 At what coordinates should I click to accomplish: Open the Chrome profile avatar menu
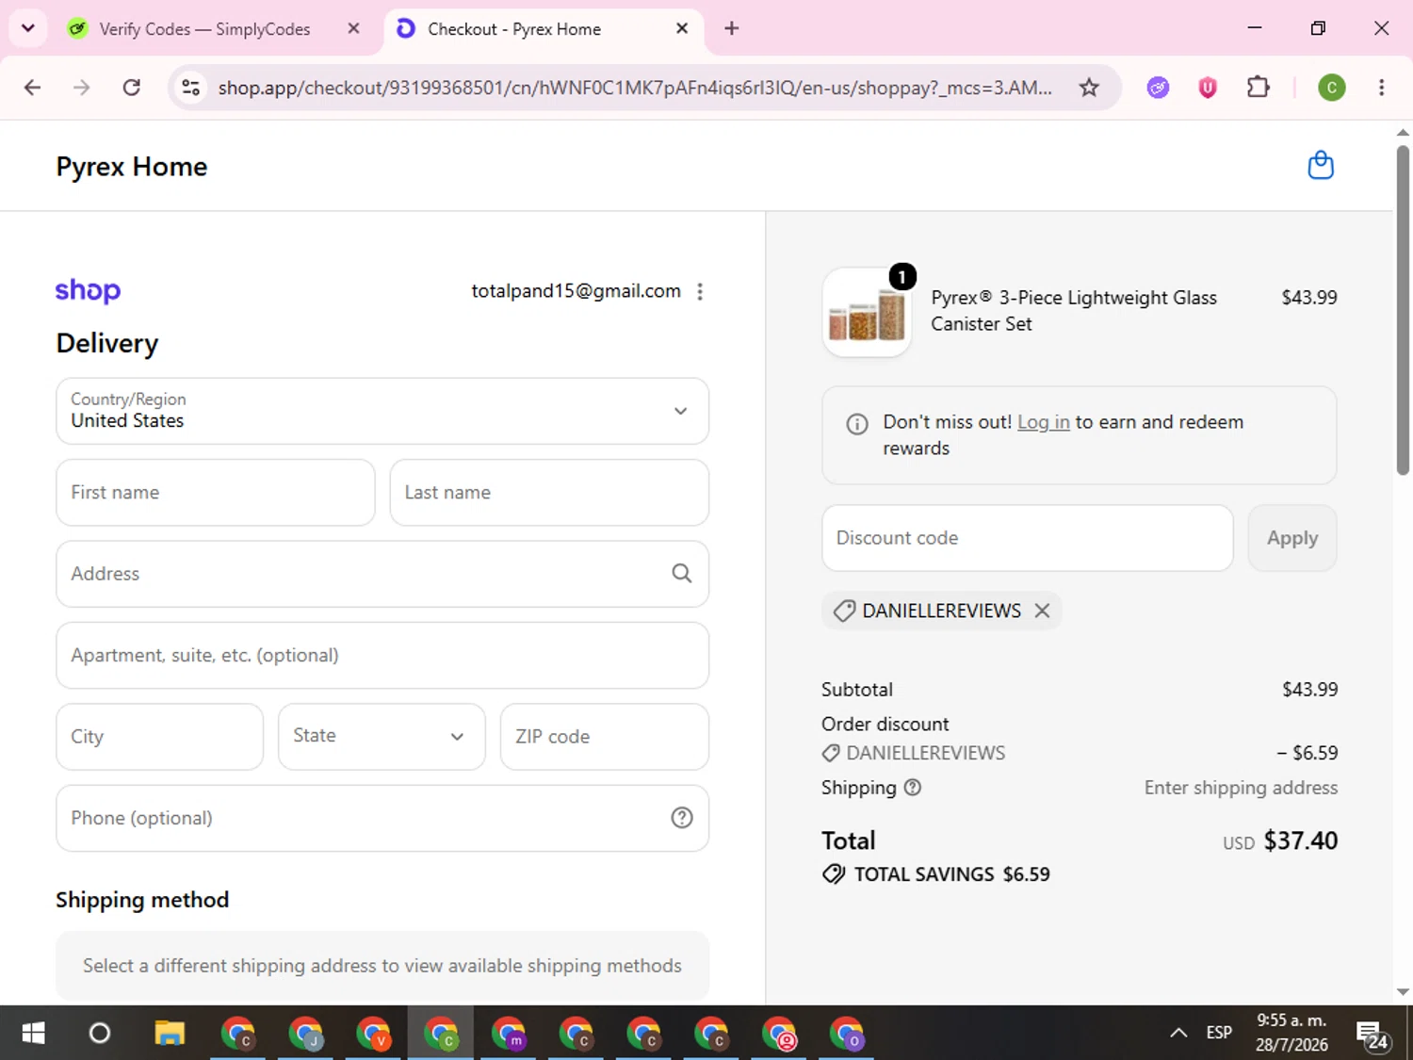tap(1331, 88)
